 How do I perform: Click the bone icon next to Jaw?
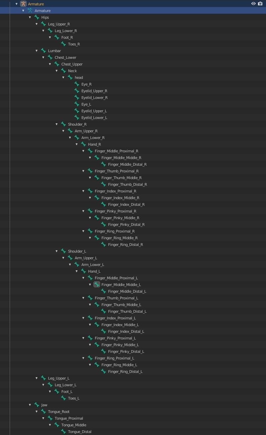(37, 405)
